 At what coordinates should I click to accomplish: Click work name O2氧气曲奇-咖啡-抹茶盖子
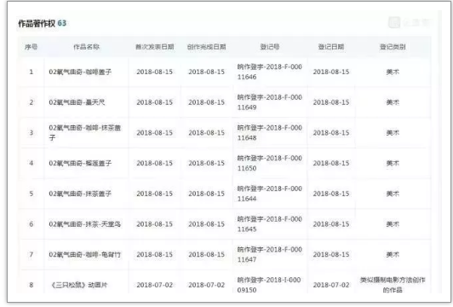(84, 133)
